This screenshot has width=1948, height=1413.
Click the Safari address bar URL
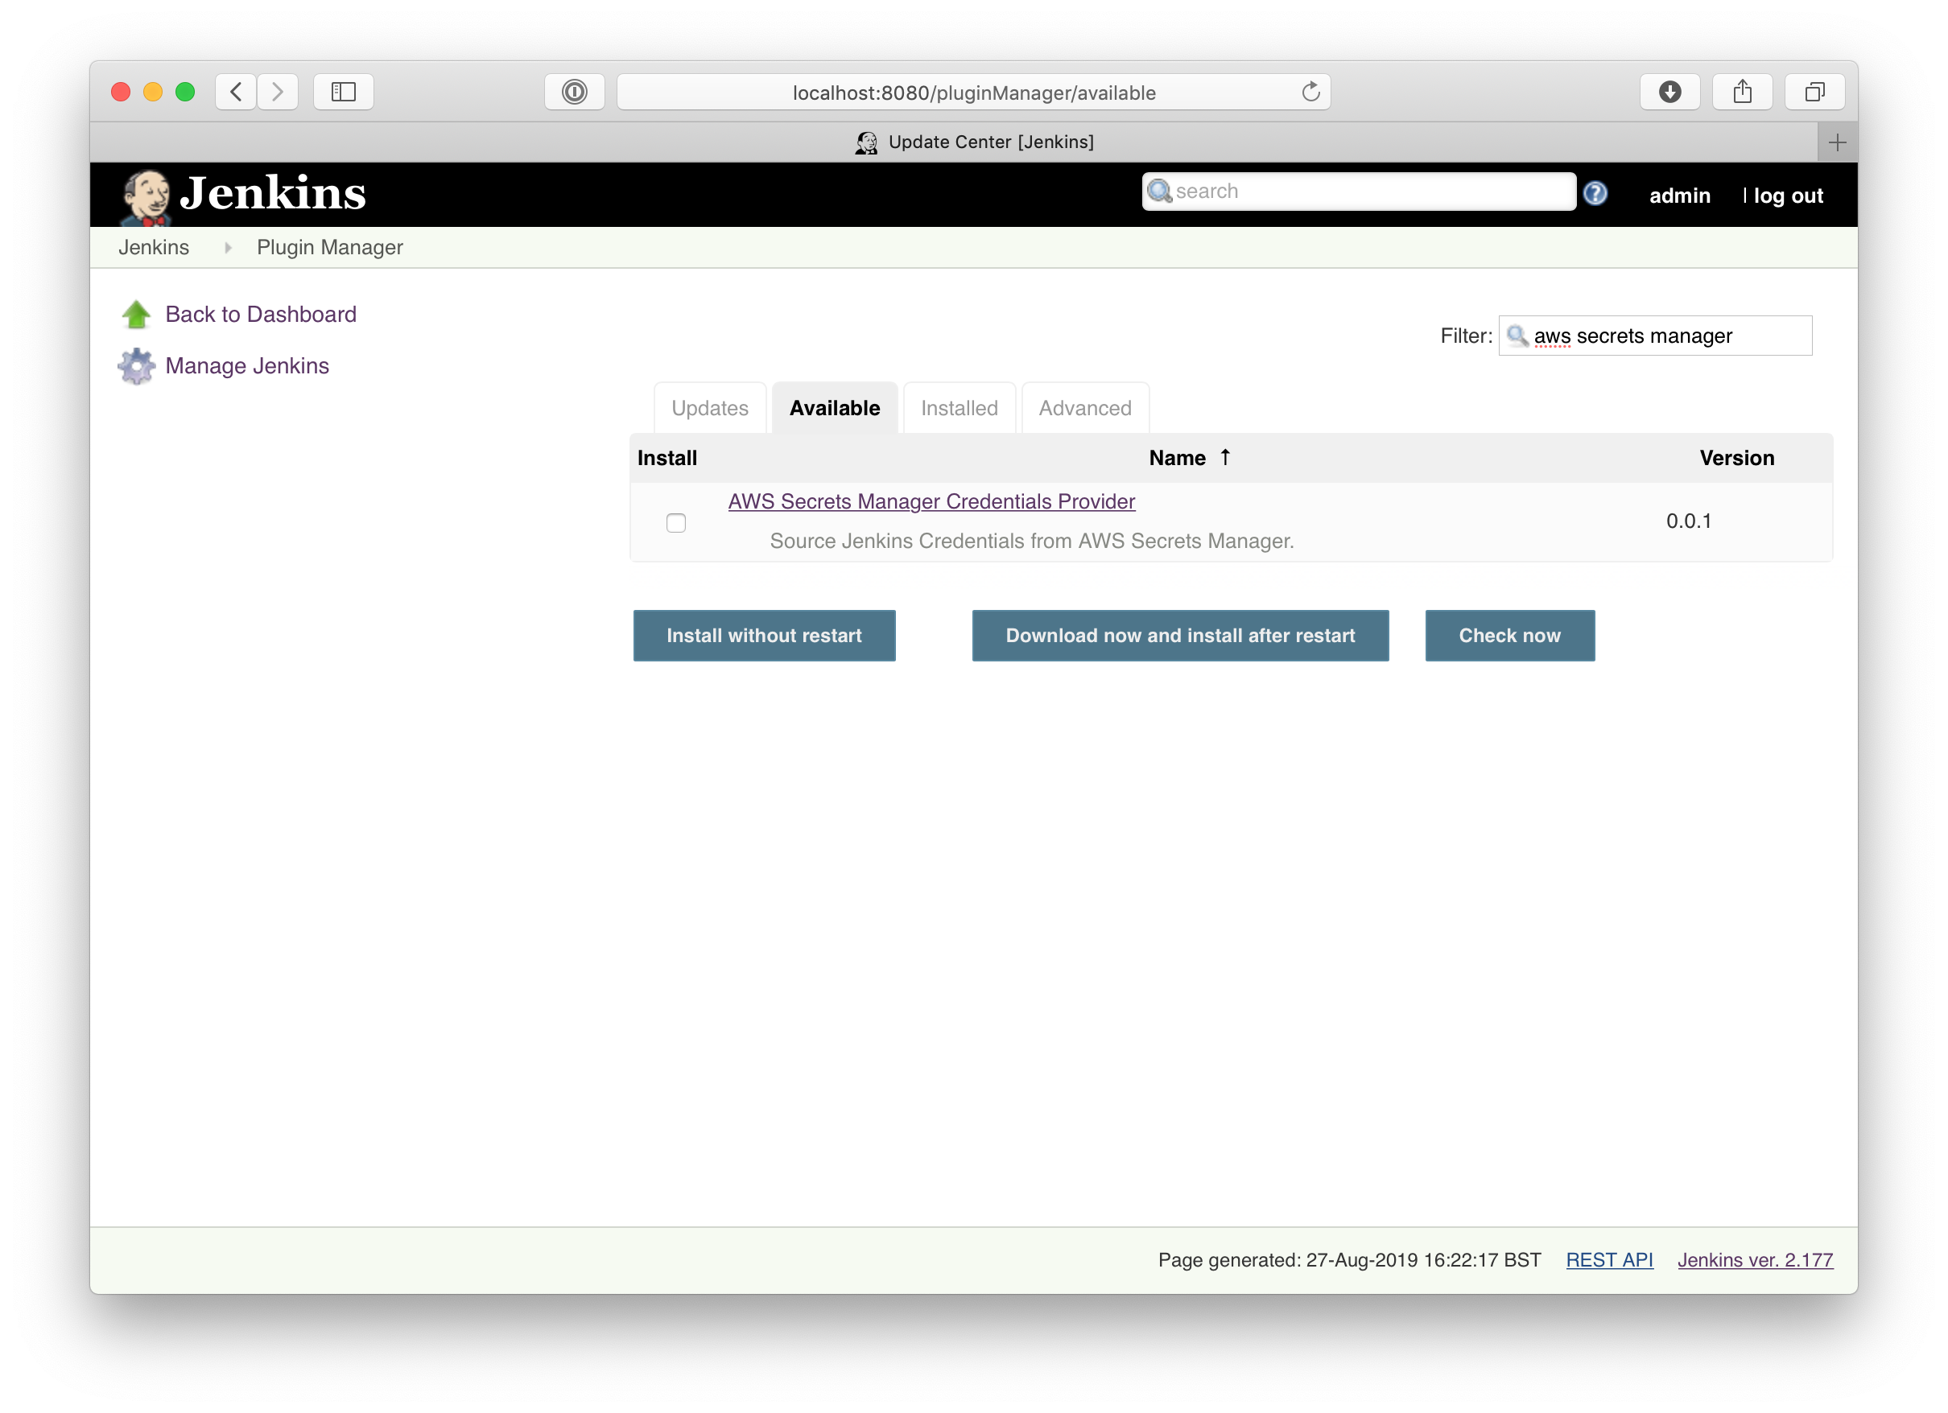[x=974, y=93]
